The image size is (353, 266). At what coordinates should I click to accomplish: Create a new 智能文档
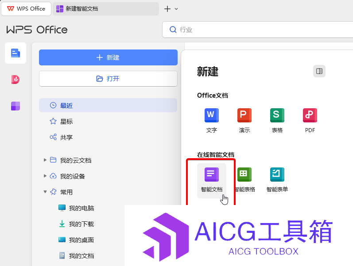click(x=212, y=180)
